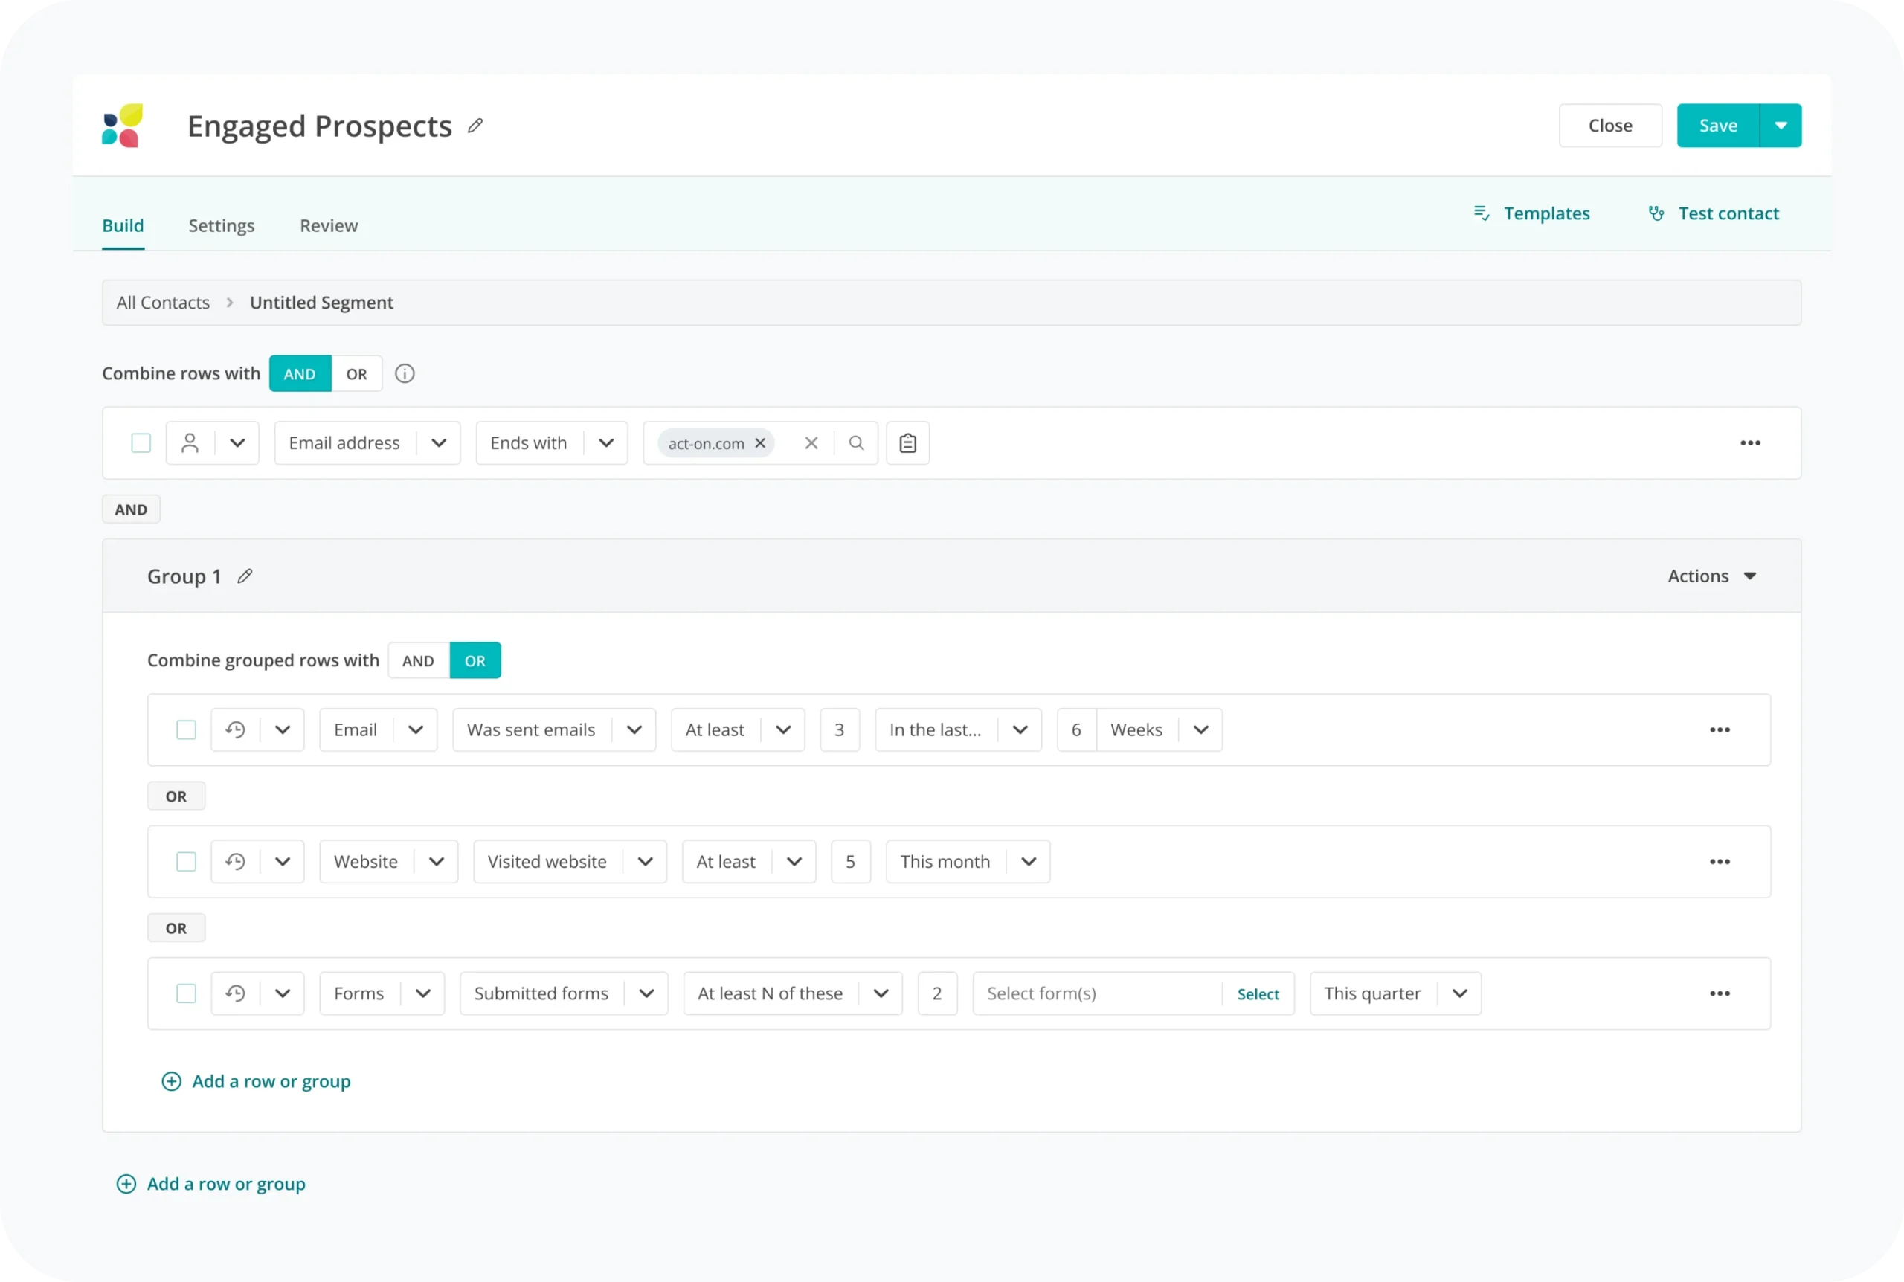Open three-dot menu for Visited website row
1904x1282 pixels.
tap(1720, 862)
